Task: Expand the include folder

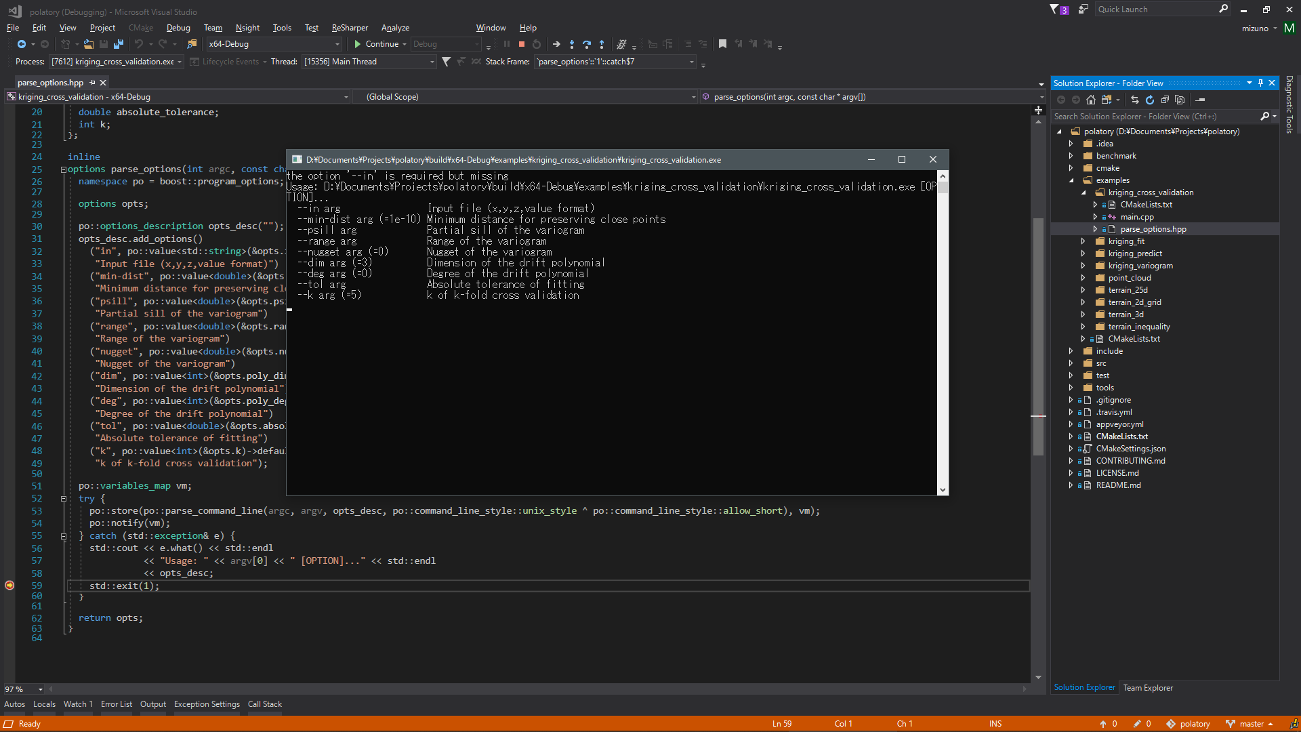Action: [1071, 351]
